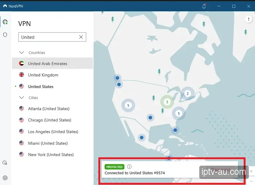Select United States country entry
The height and width of the screenshot is (185, 255).
click(52, 86)
